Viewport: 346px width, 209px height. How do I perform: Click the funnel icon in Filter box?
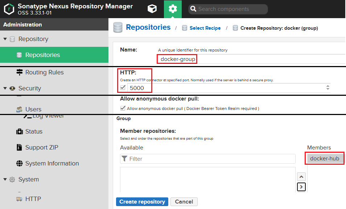tap(124, 159)
